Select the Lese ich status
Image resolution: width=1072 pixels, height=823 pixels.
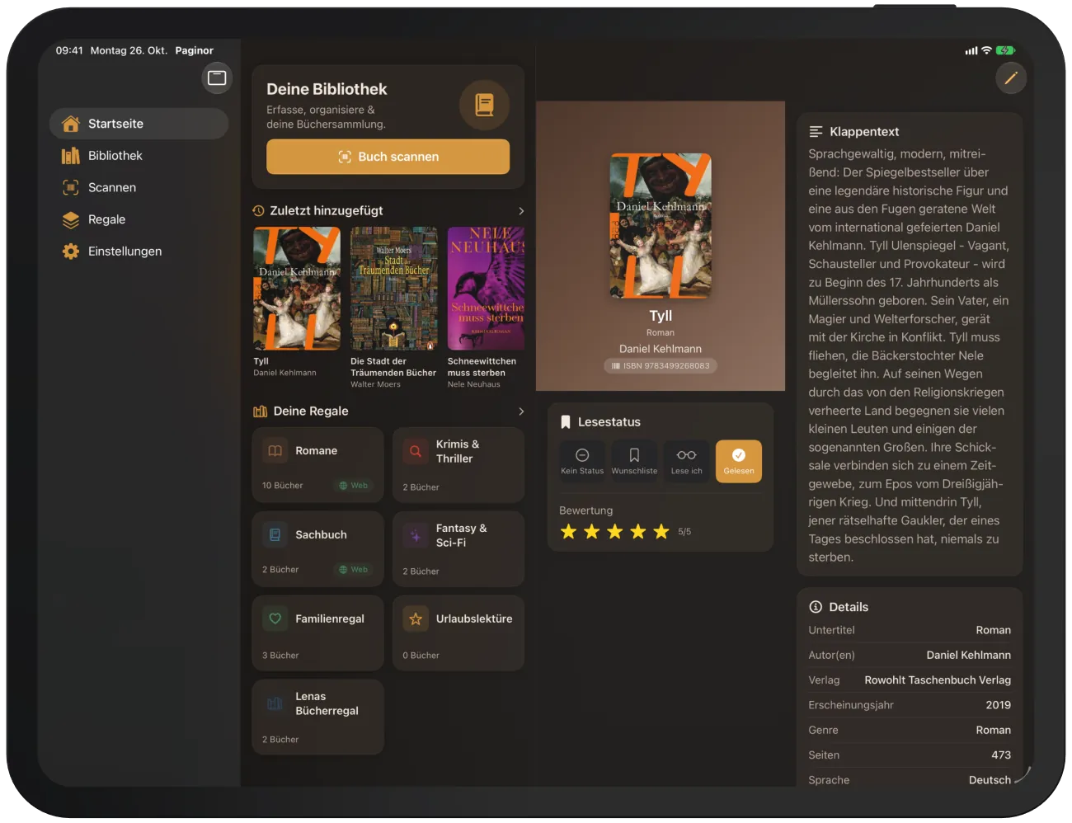click(x=686, y=461)
